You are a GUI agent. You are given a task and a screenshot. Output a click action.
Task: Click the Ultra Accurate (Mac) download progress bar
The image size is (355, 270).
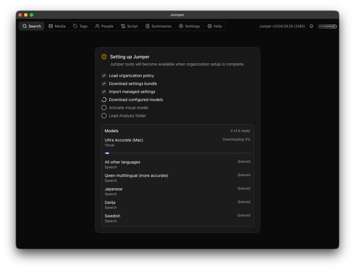point(177,153)
